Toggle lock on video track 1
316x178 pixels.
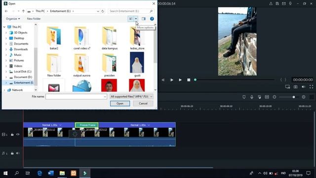point(12,134)
